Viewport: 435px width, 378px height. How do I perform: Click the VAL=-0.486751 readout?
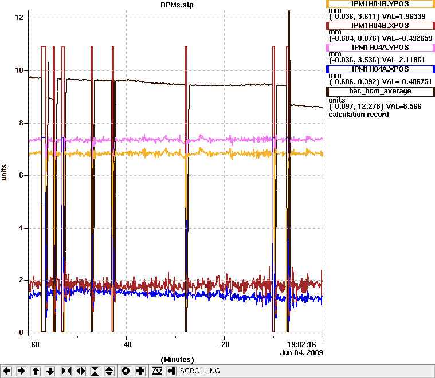coord(407,82)
